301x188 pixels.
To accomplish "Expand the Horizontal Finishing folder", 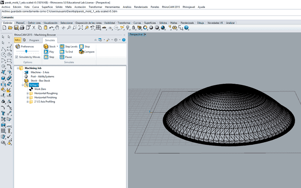I will 27,97.
